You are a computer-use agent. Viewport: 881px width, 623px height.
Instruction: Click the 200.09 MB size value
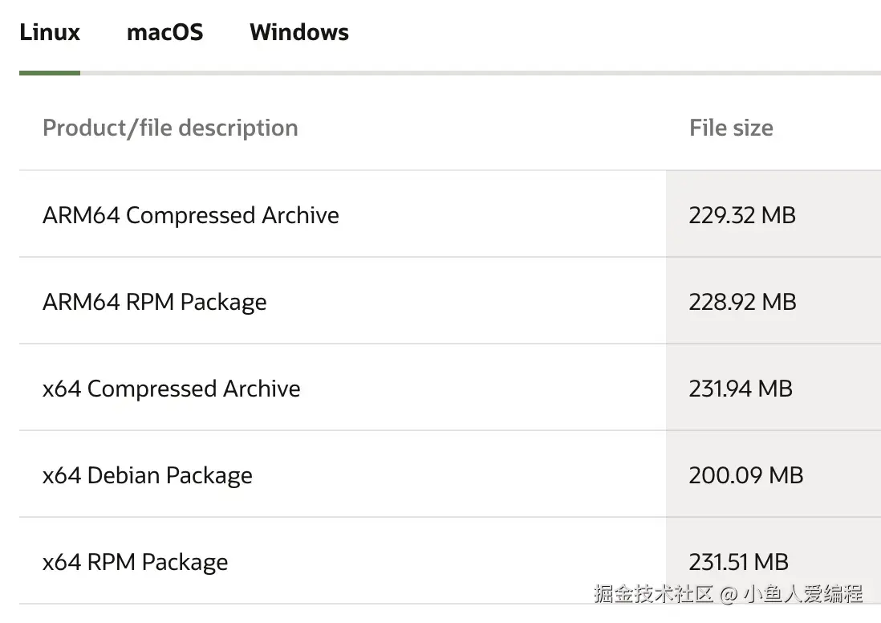(745, 475)
